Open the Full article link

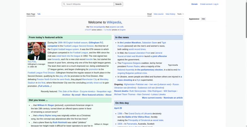[44, 86]
